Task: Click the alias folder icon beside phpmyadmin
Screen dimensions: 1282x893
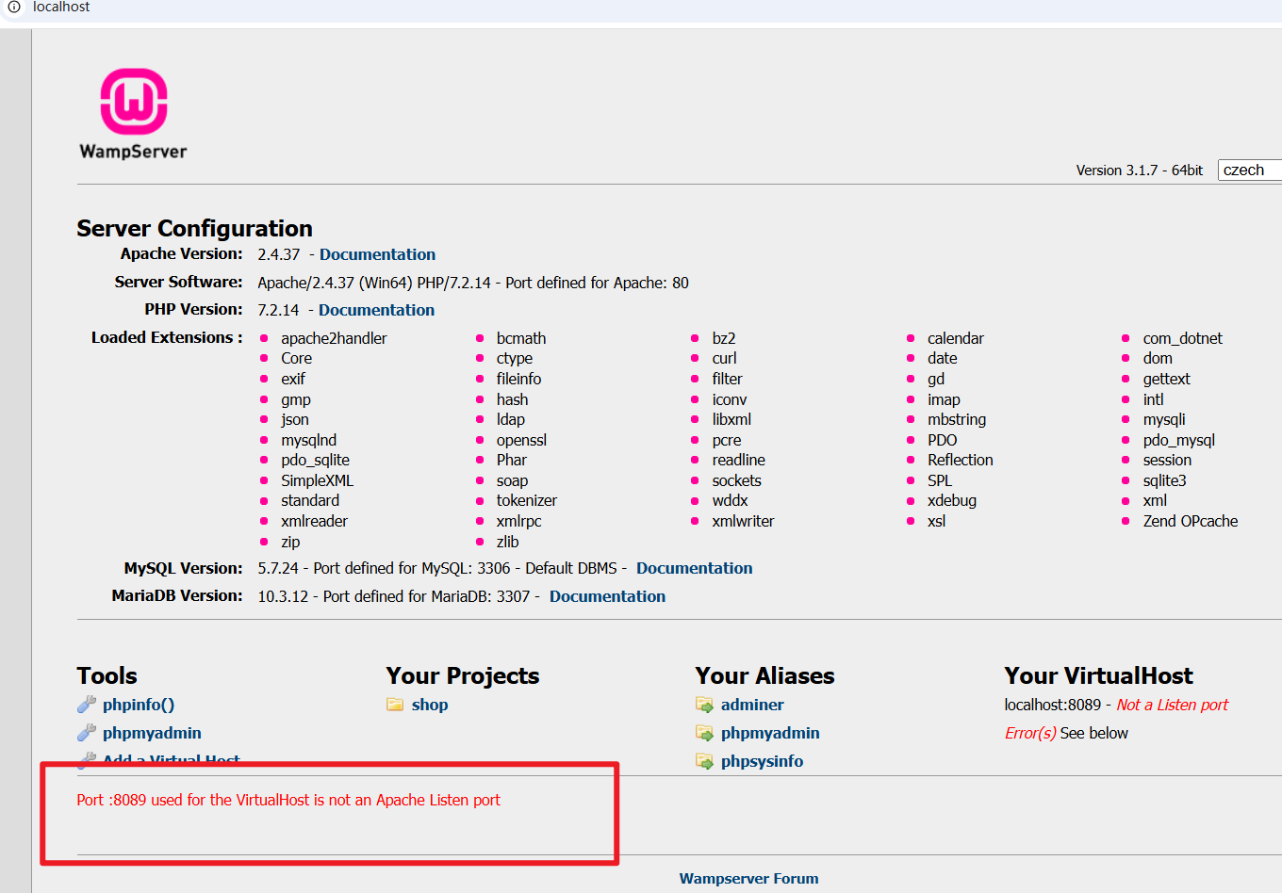Action: [704, 733]
